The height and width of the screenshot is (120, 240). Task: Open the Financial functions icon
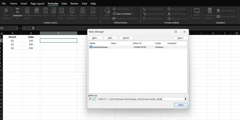click(37, 10)
